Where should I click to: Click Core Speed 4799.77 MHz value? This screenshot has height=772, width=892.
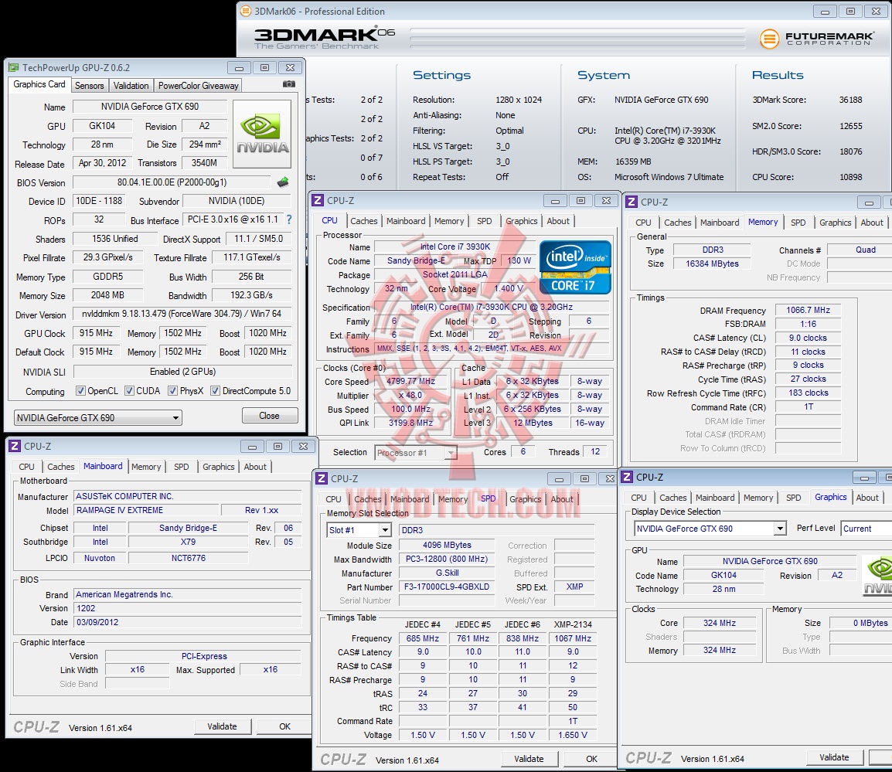(410, 381)
